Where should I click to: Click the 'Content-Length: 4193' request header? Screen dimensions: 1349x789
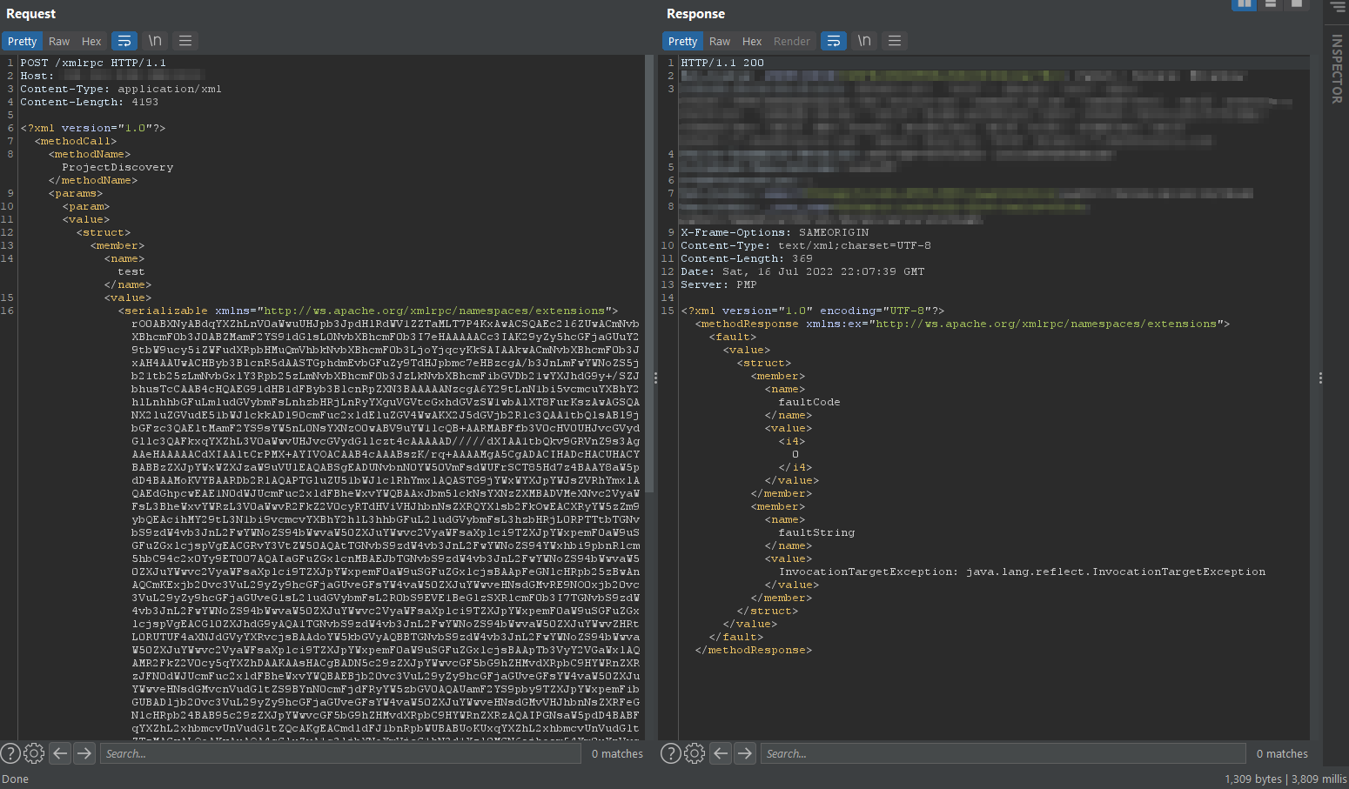(90, 102)
